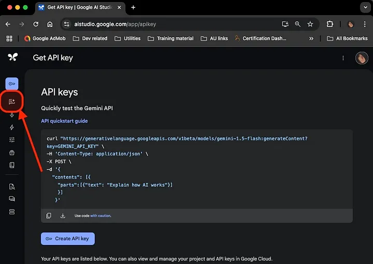View site information icon in address bar
Screen dimensions: 373x264
click(x=67, y=24)
